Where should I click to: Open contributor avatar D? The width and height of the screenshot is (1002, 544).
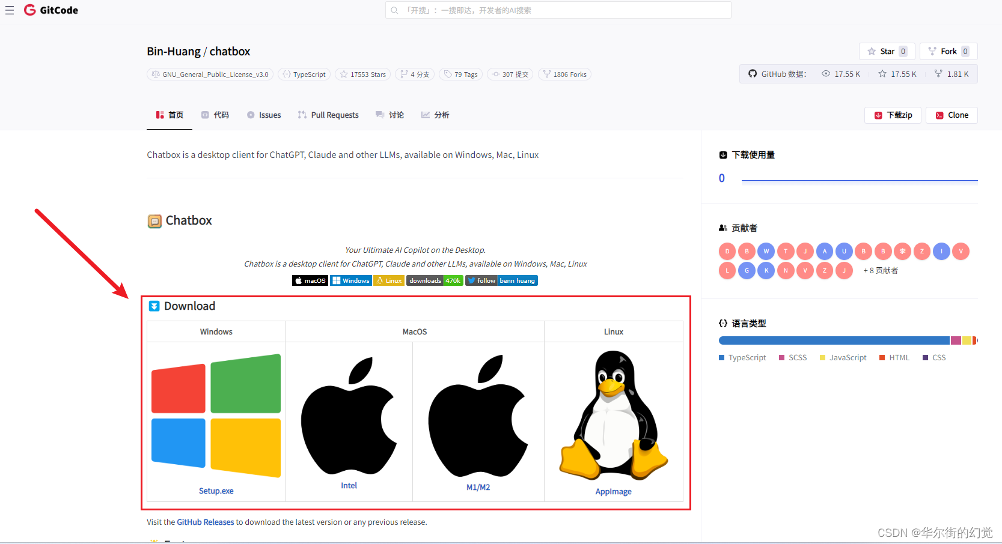pyautogui.click(x=727, y=251)
